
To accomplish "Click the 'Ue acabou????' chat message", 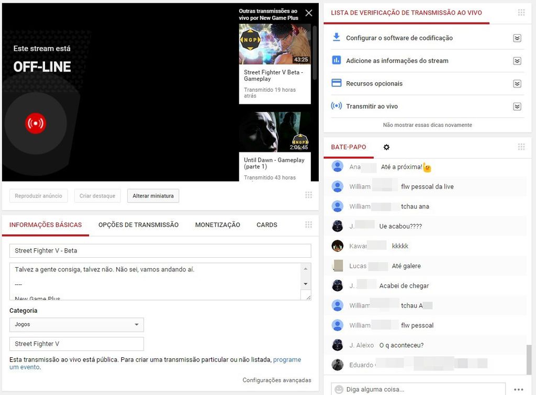I will point(400,226).
